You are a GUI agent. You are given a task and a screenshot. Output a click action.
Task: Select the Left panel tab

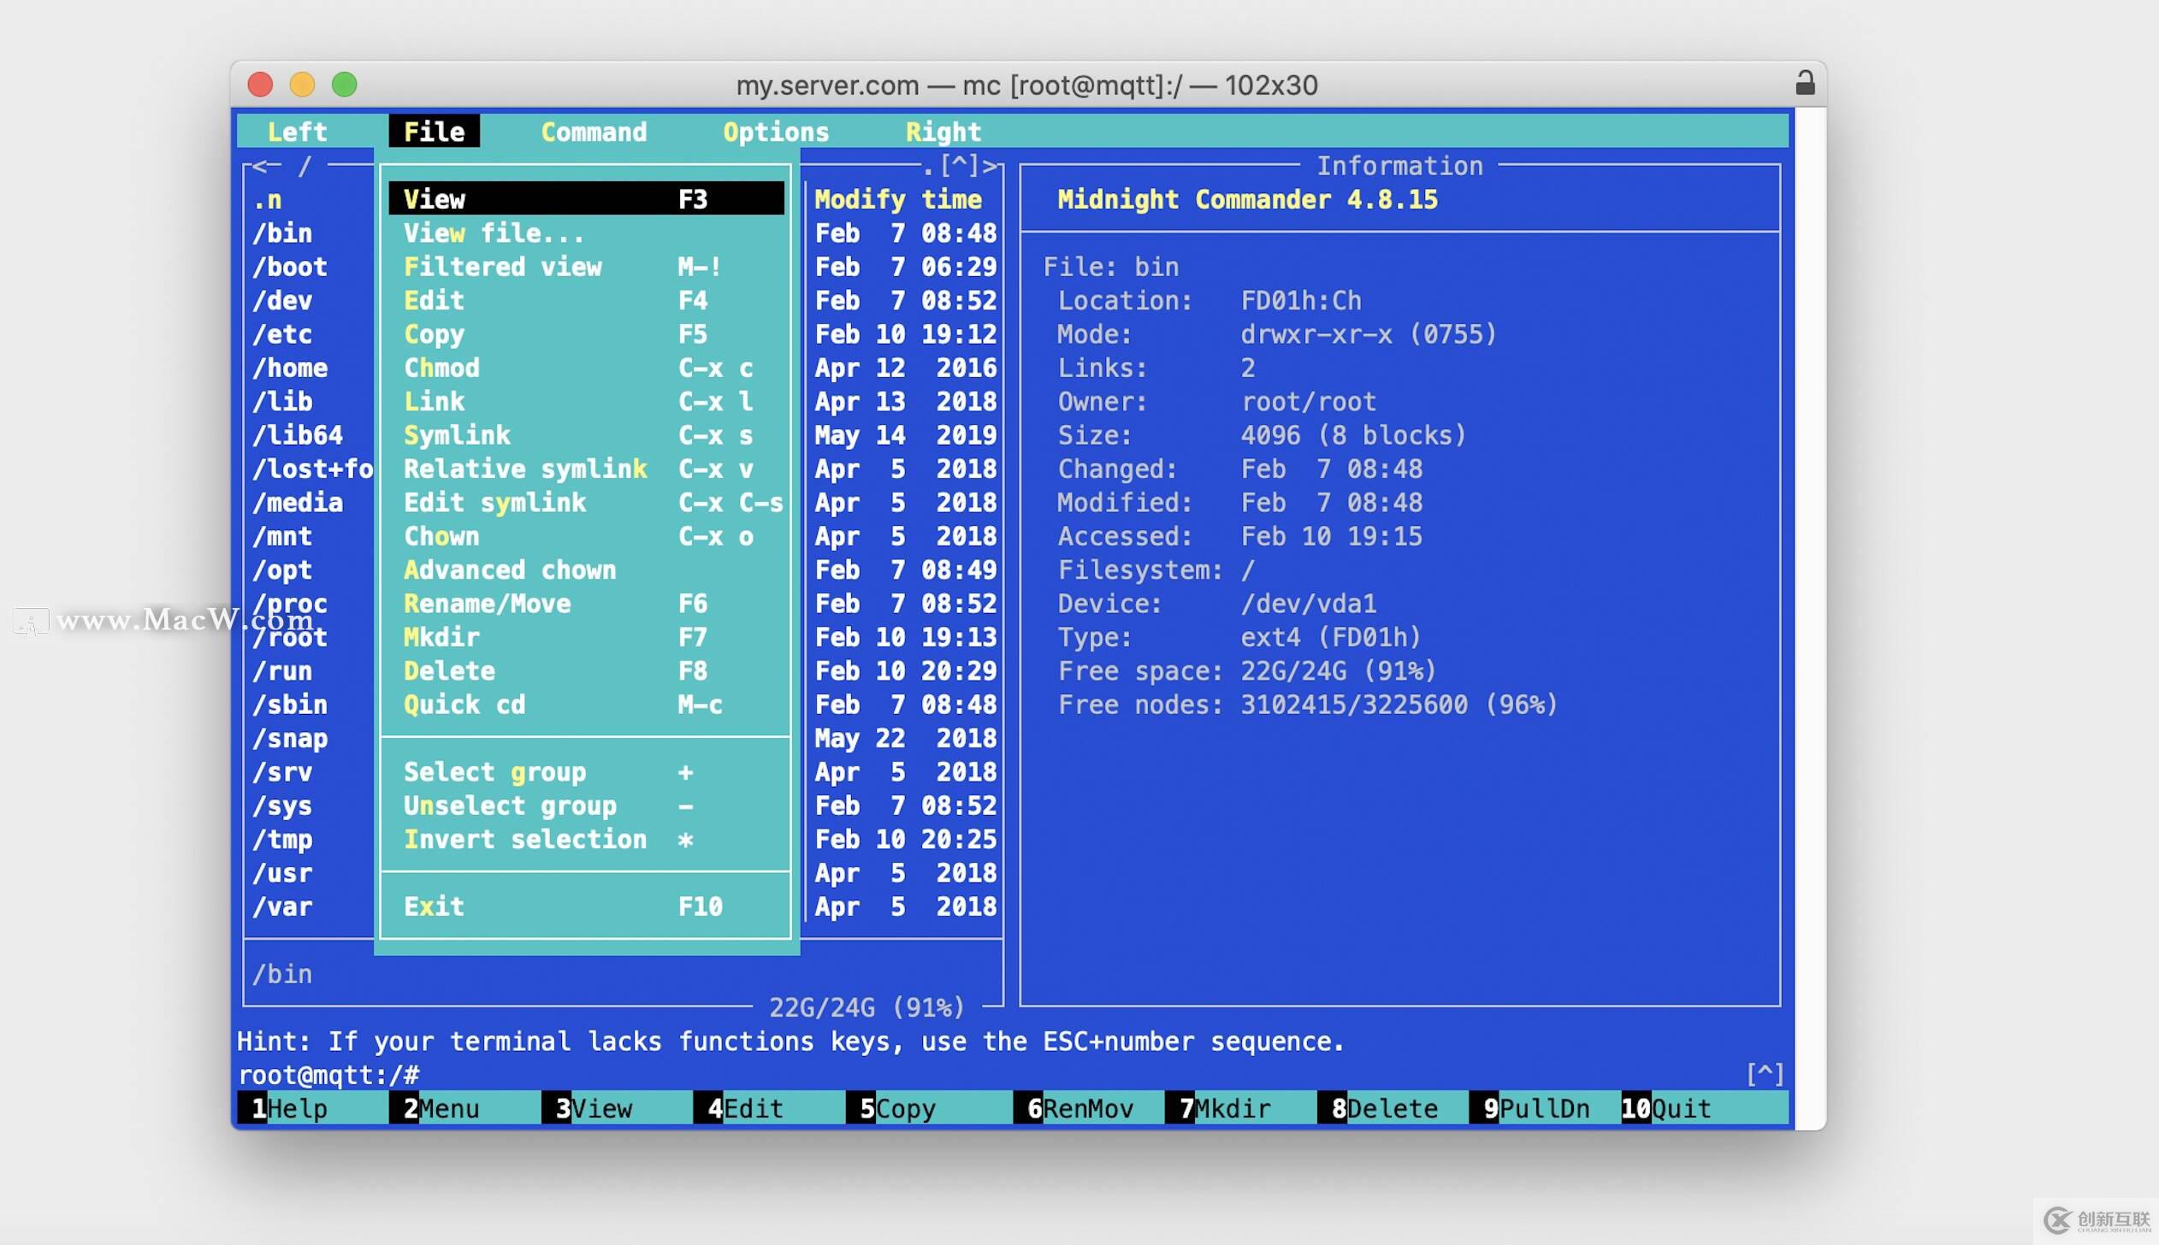(297, 131)
